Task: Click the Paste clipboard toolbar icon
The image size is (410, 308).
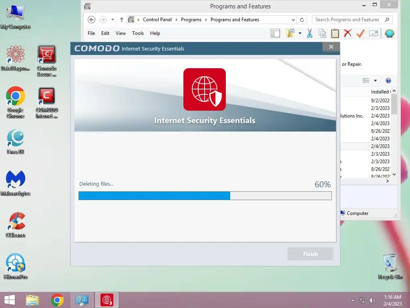Action: 335,33
